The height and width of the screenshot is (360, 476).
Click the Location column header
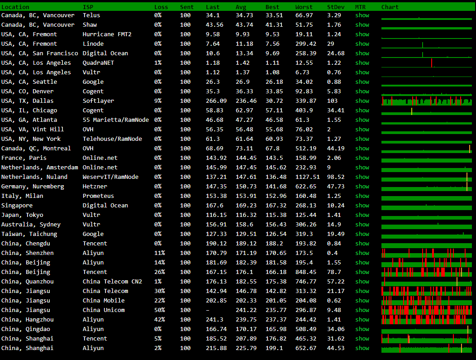pyautogui.click(x=15, y=7)
